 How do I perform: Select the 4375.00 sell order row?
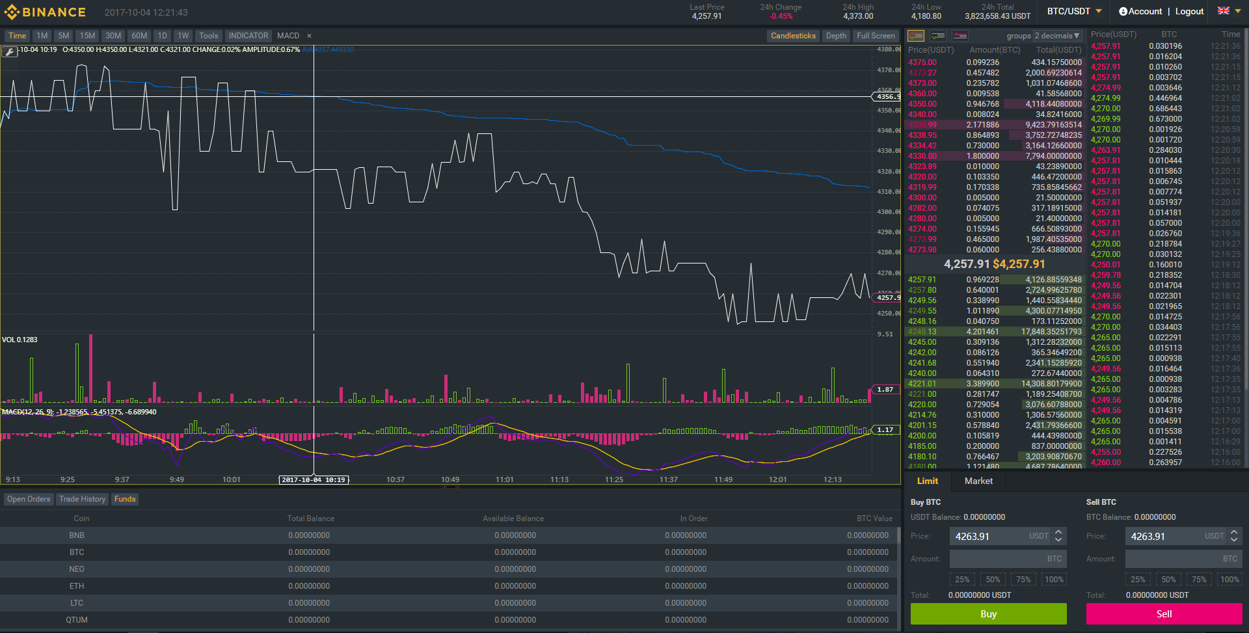[995, 62]
